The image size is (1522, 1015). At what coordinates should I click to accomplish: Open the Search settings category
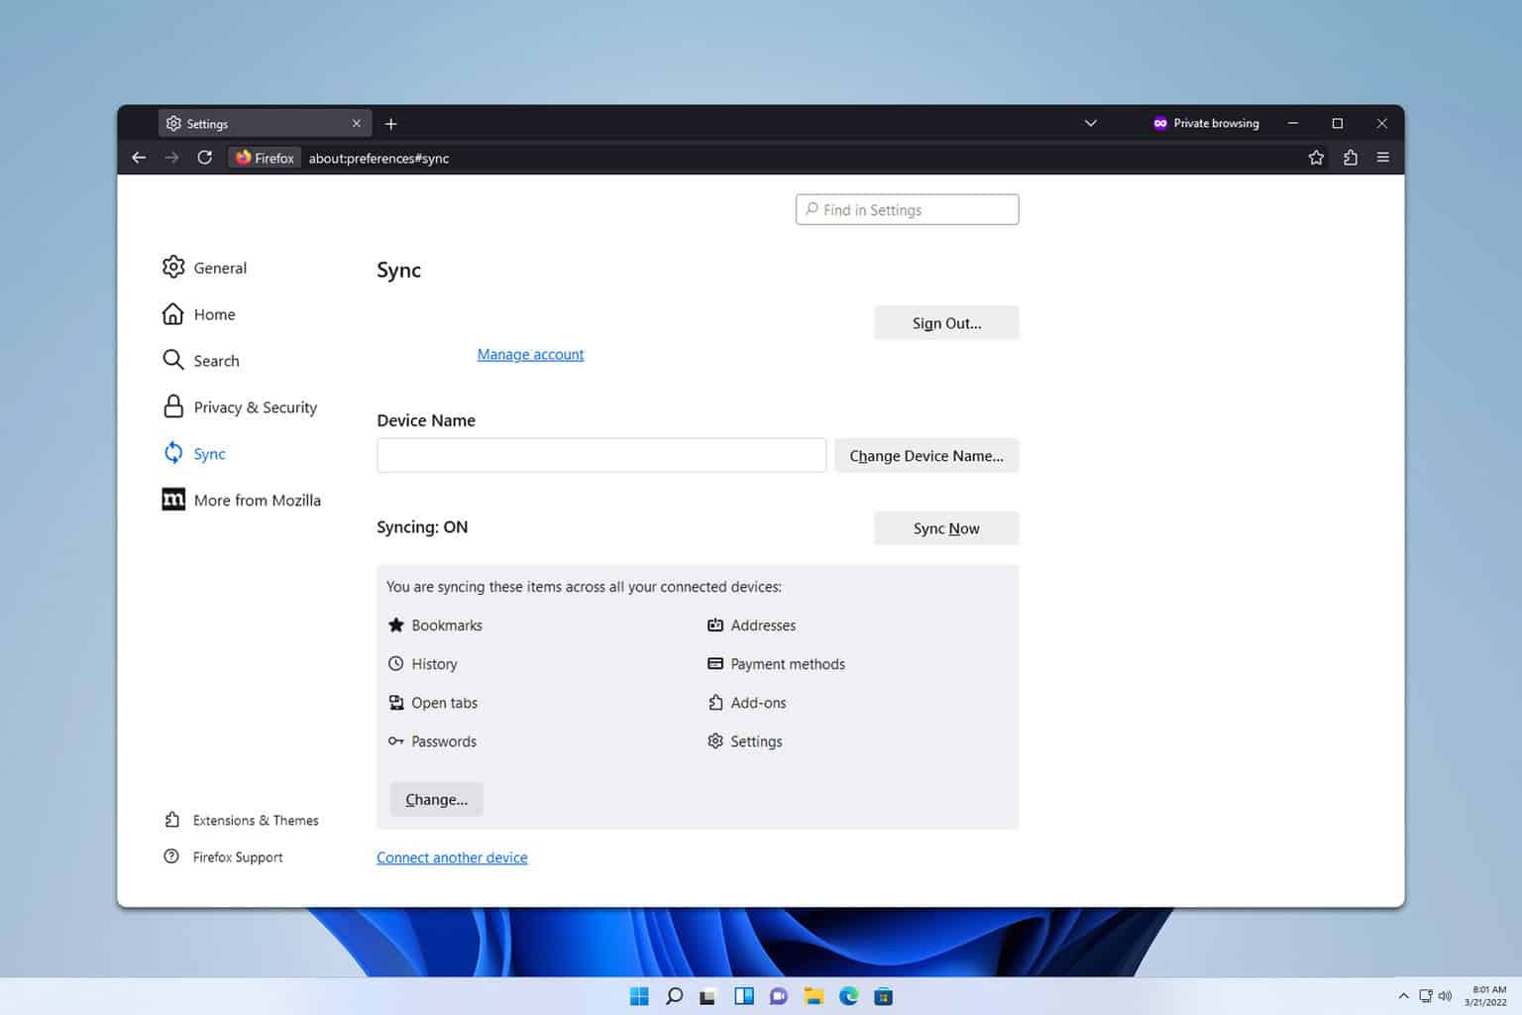click(x=201, y=361)
